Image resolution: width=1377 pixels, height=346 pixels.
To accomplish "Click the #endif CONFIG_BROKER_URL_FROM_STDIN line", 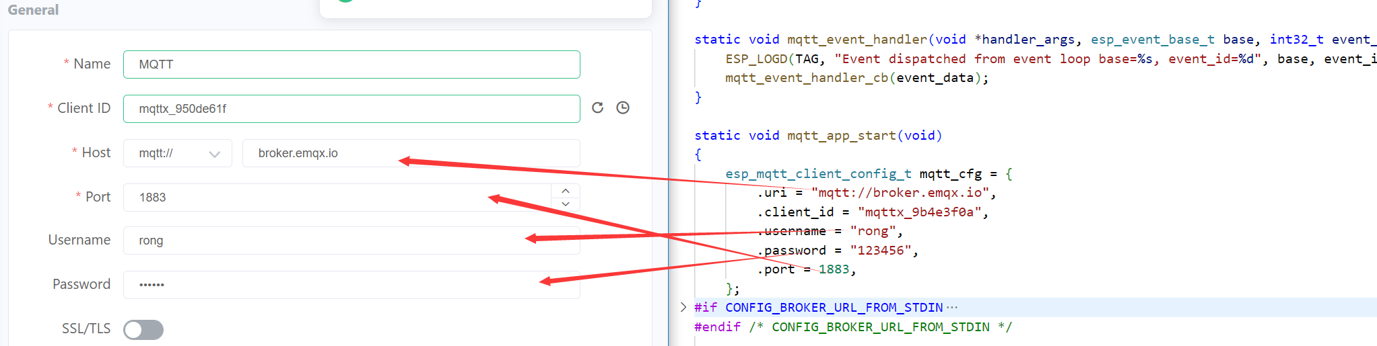I will pyautogui.click(x=853, y=327).
